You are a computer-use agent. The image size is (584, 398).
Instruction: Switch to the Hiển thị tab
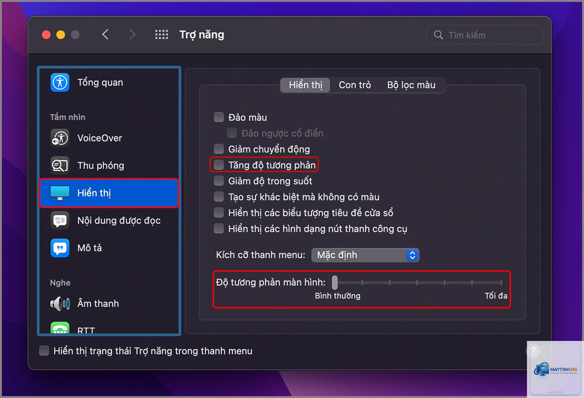pos(305,85)
